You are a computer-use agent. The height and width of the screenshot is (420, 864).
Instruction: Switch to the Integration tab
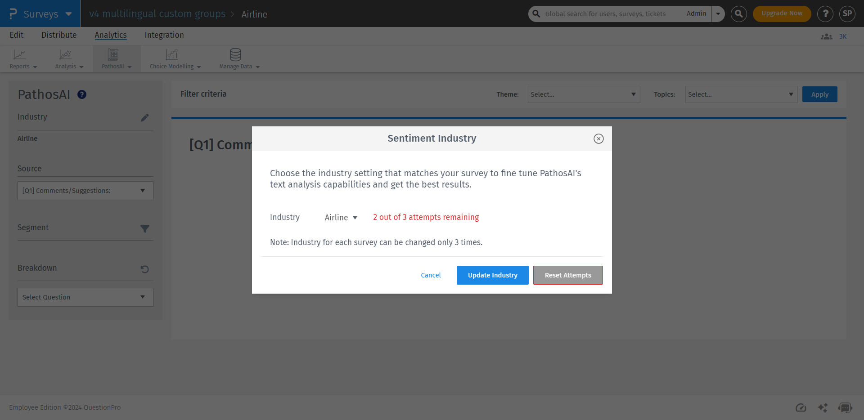(x=164, y=35)
